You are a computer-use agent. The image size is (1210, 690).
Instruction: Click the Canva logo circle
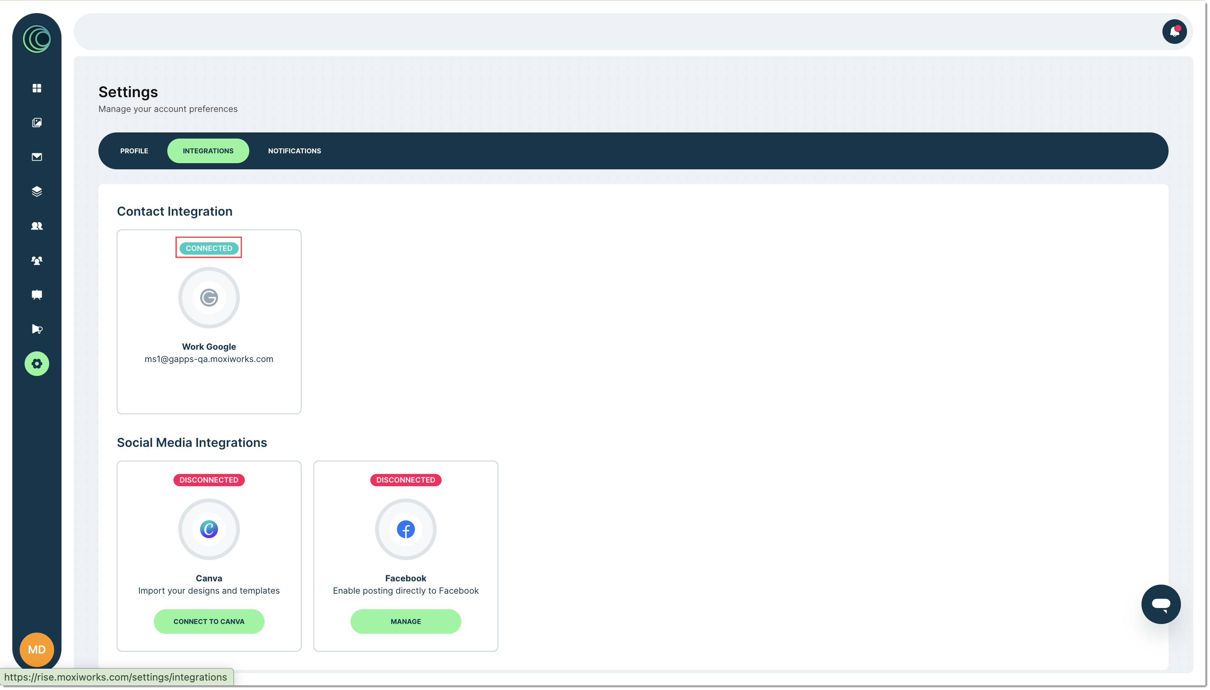pos(209,529)
